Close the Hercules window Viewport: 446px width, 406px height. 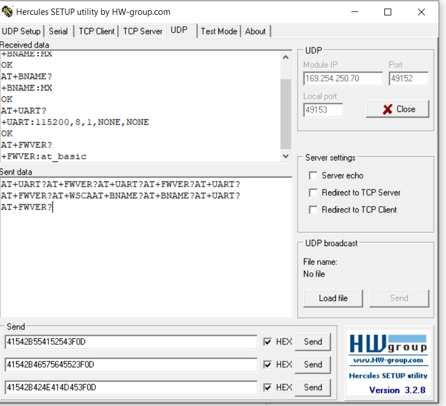421,12
